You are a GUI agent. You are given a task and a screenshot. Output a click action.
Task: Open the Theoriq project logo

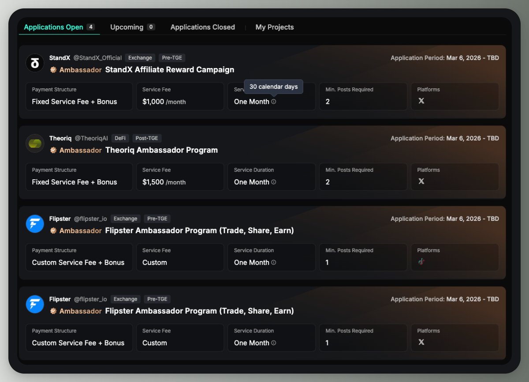[35, 144]
